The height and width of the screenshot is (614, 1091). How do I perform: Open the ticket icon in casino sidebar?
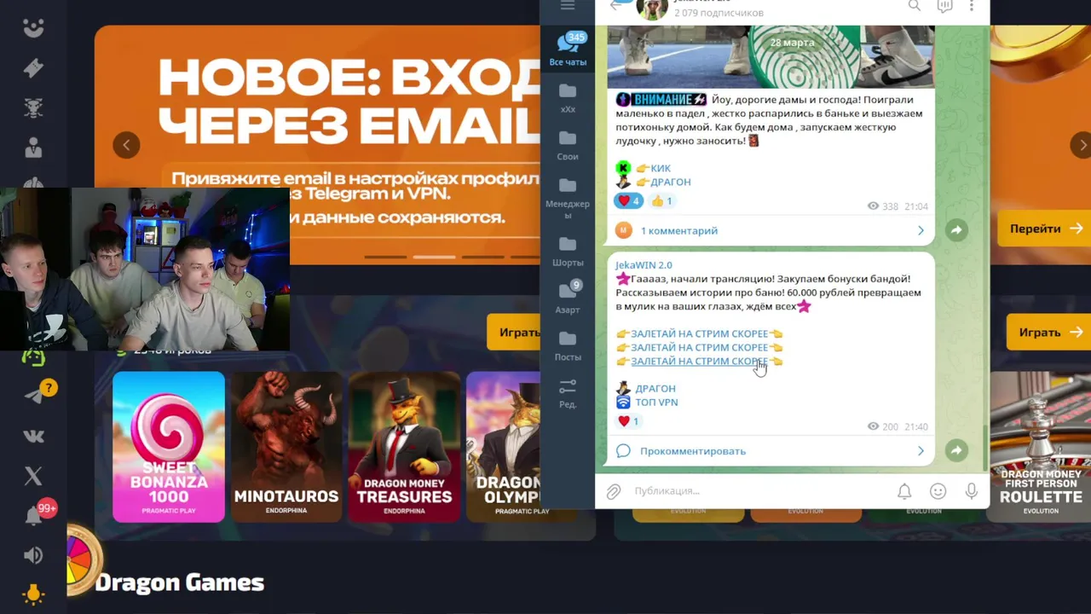pyautogui.click(x=33, y=67)
